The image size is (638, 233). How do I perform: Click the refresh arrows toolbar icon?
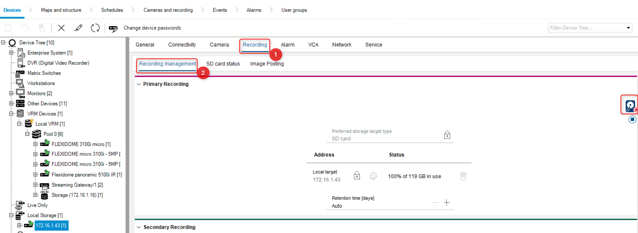click(x=95, y=28)
